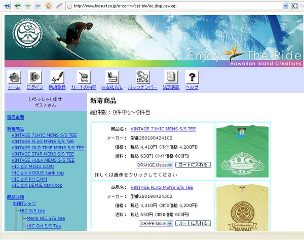The width and height of the screenshot is (304, 240).
Task: Select sidebar VINTAGE FLAG MENS S/S TEE
Action: (43, 142)
